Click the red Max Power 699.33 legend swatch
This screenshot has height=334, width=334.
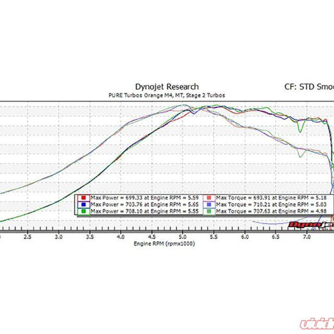[83, 198]
